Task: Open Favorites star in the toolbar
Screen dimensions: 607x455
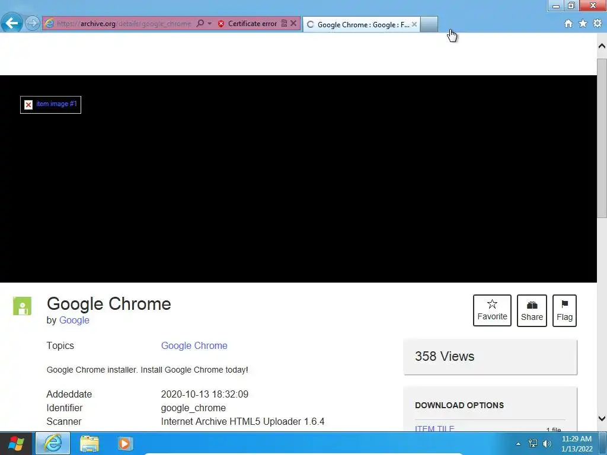Action: [583, 24]
